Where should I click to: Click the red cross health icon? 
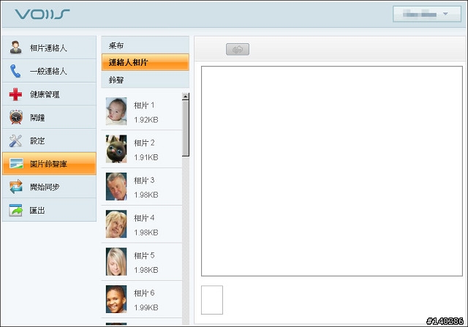[x=15, y=94]
